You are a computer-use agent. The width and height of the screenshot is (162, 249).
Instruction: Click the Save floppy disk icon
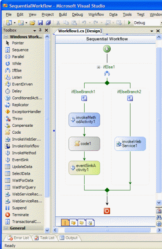point(40,23)
